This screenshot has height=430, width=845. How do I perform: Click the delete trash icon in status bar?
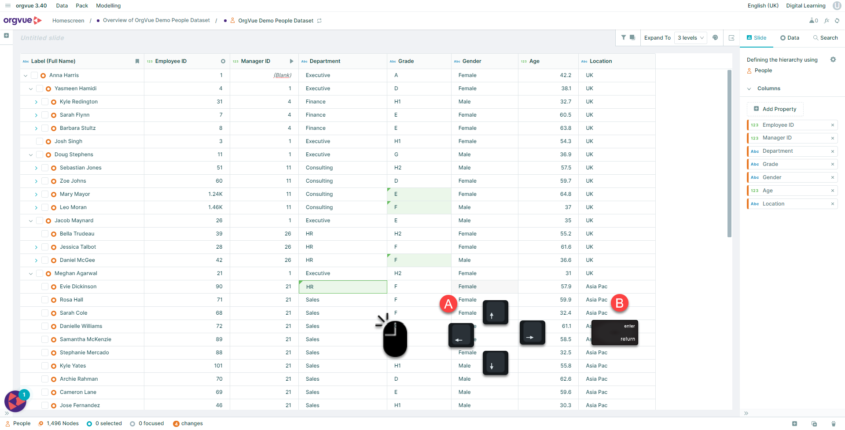(834, 424)
